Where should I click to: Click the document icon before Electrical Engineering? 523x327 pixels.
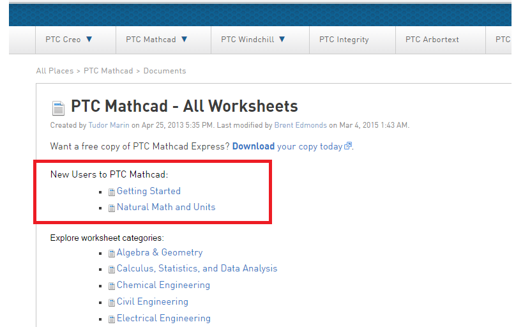(112, 319)
